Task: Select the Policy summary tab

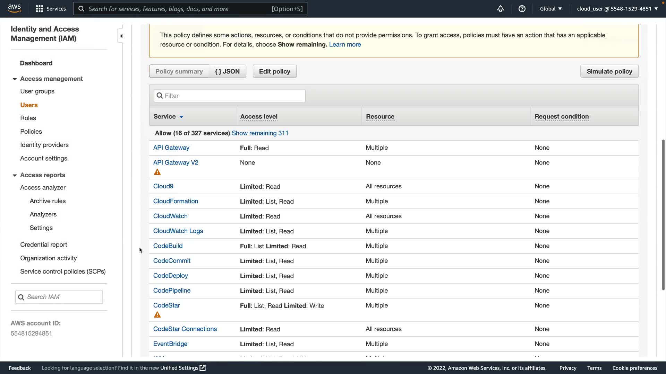Action: [x=179, y=71]
